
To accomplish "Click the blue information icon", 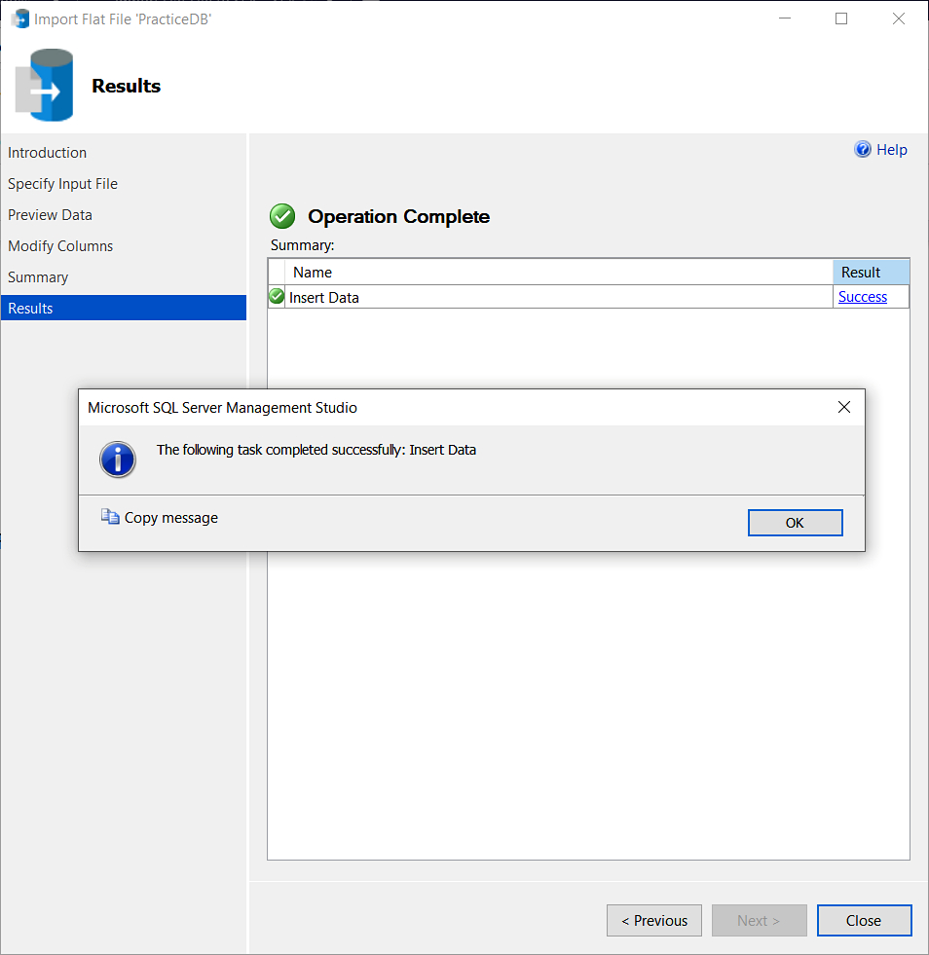I will click(x=118, y=459).
